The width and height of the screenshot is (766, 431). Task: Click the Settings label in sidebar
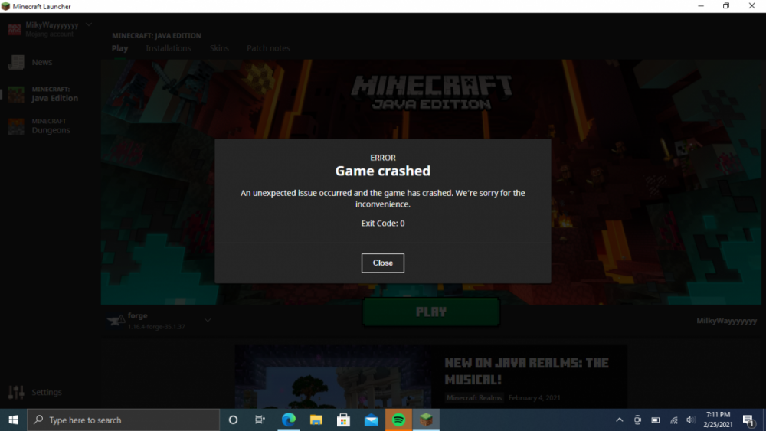(x=47, y=392)
